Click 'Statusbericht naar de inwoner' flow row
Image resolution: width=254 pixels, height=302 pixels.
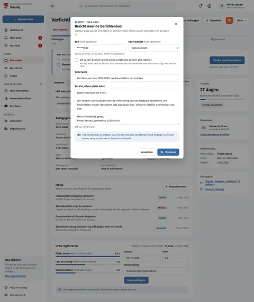point(122,207)
